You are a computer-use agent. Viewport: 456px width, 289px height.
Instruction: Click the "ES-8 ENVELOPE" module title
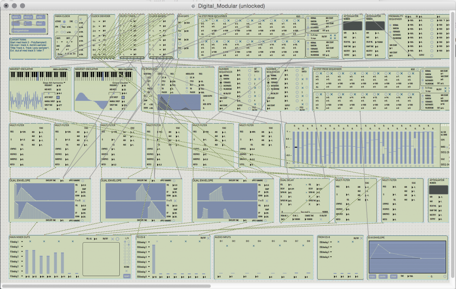coord(376,238)
